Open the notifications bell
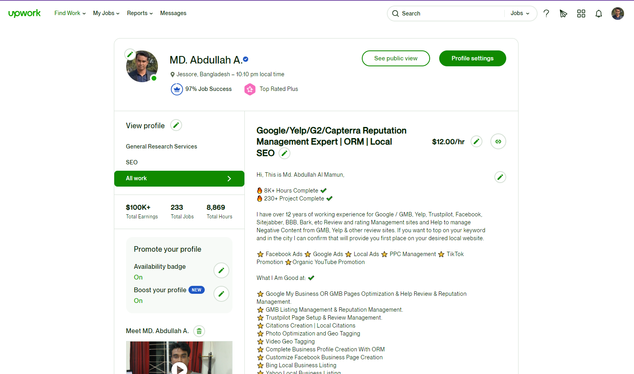 [x=599, y=13]
